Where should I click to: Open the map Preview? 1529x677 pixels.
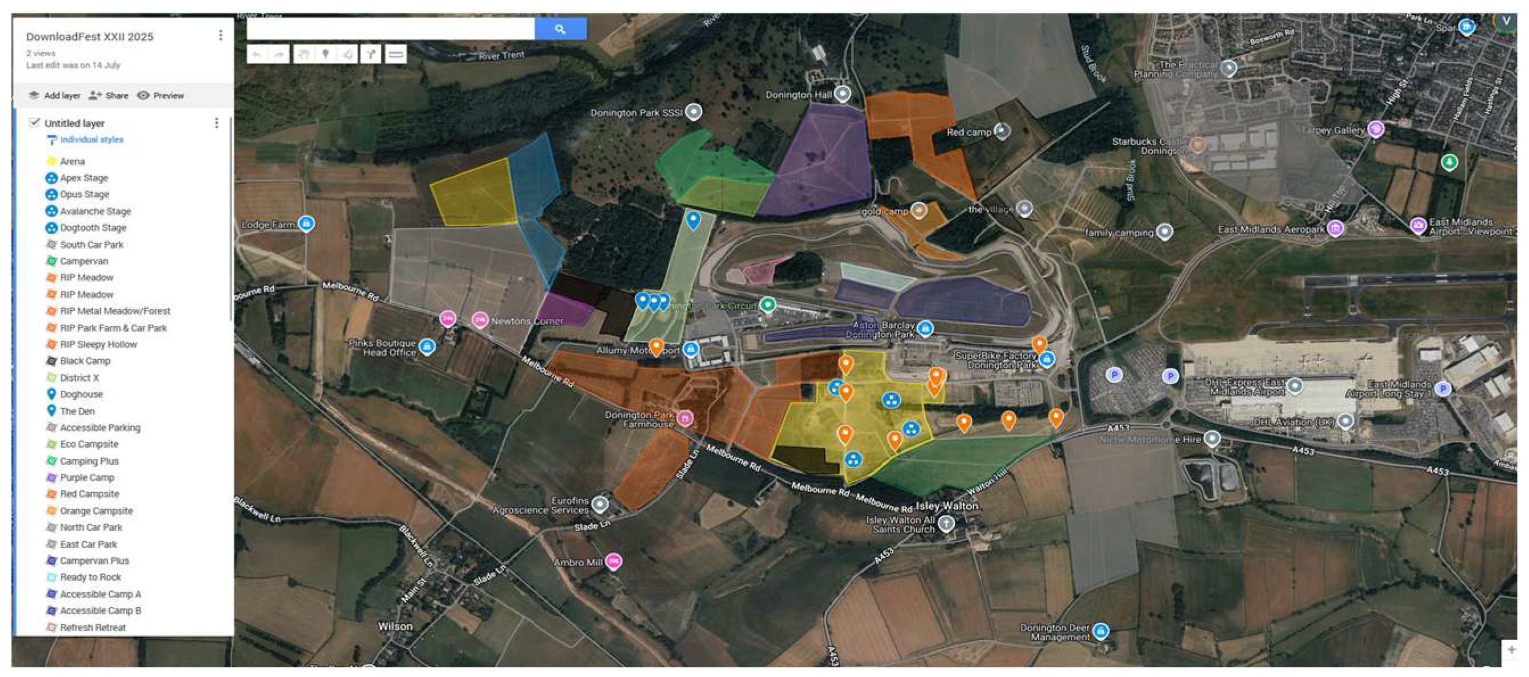(160, 96)
